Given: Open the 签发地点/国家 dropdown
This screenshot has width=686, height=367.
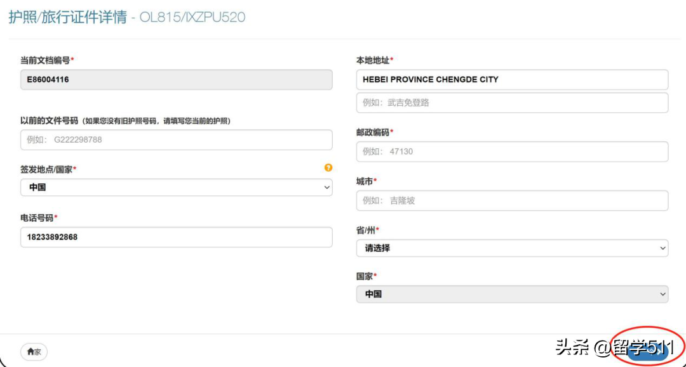Looking at the screenshot, I should pyautogui.click(x=176, y=188).
